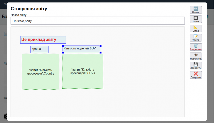Select the Поле field tool
Viewport: 214px width, 123px height.
196,19
